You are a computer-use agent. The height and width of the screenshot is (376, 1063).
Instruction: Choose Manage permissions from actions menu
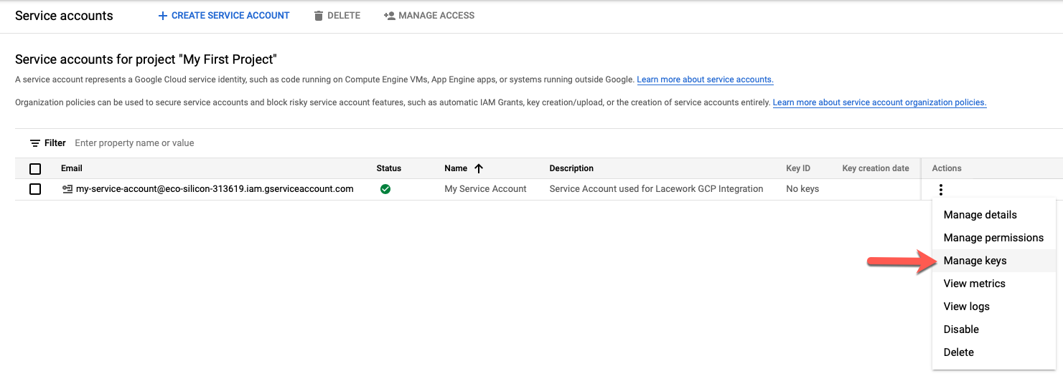click(993, 238)
